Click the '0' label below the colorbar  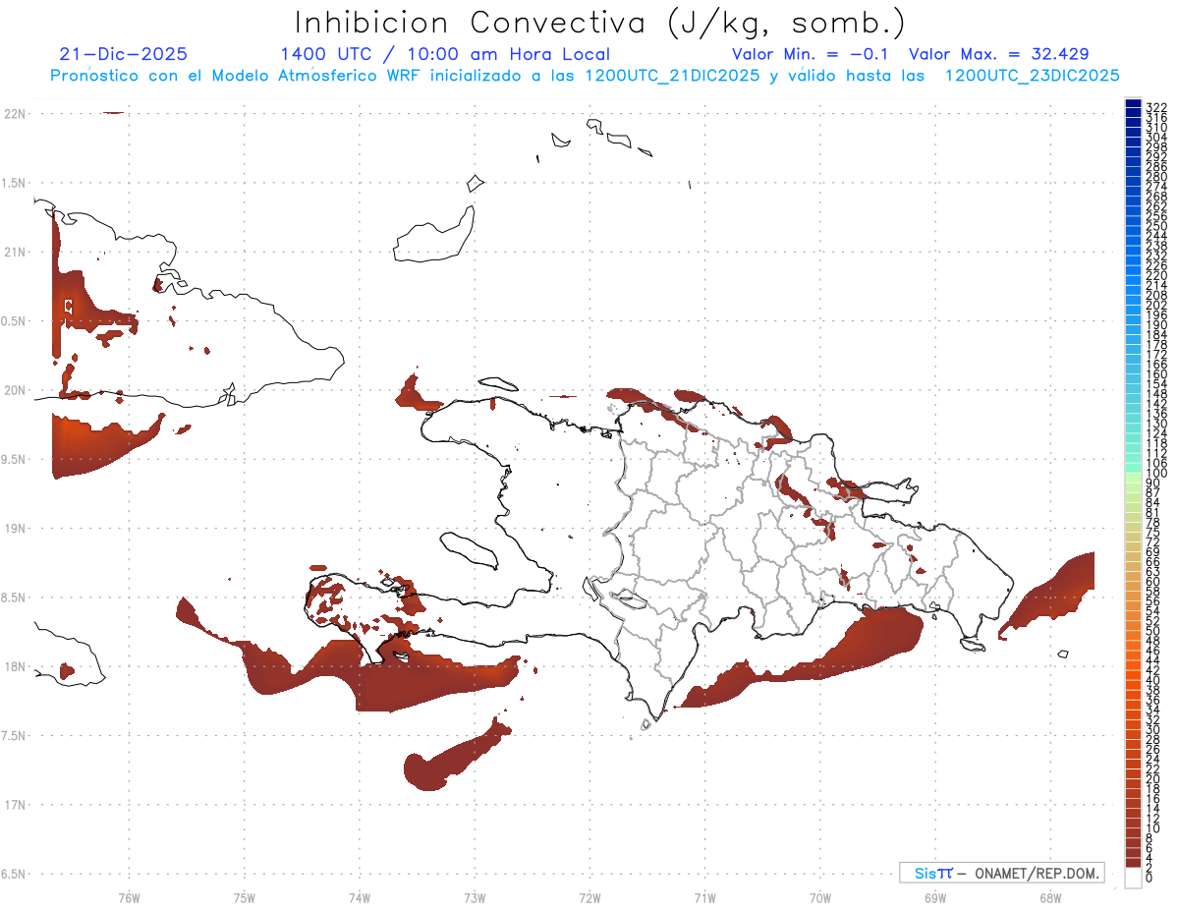point(1149,878)
